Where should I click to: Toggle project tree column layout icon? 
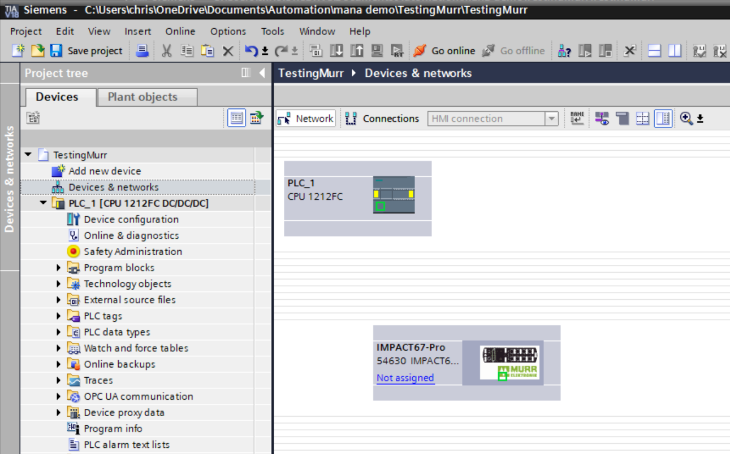[246, 73]
